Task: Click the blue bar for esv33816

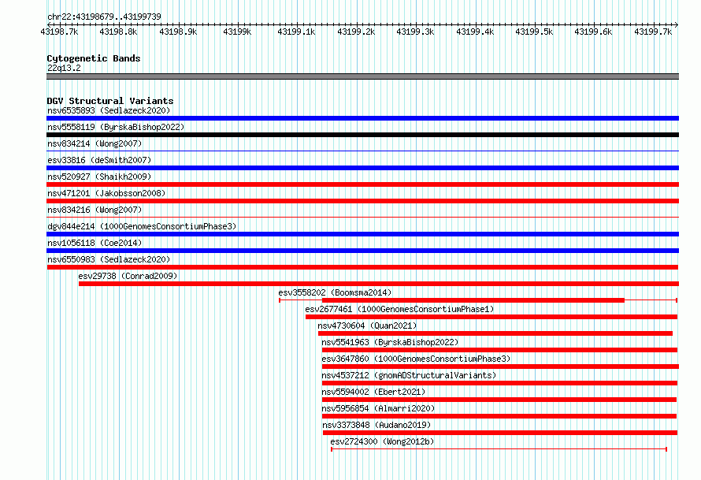Action: click(x=362, y=168)
